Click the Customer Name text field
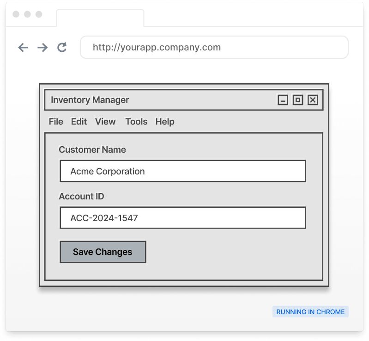 [183, 171]
